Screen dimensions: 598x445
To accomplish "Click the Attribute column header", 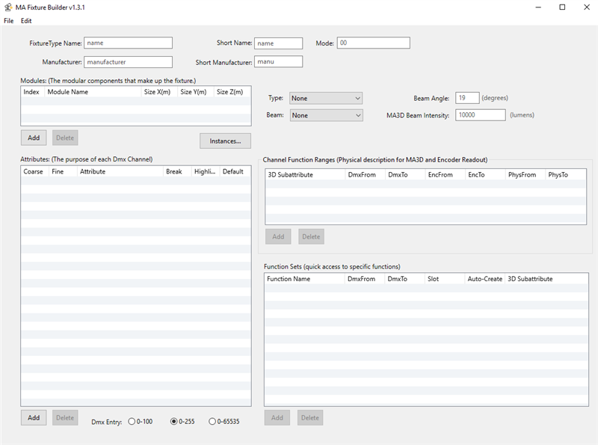I will pos(120,172).
